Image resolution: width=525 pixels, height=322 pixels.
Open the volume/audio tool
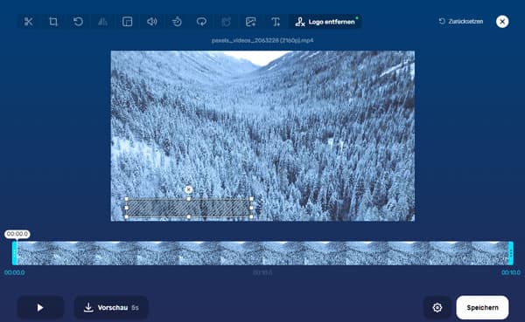coord(152,22)
